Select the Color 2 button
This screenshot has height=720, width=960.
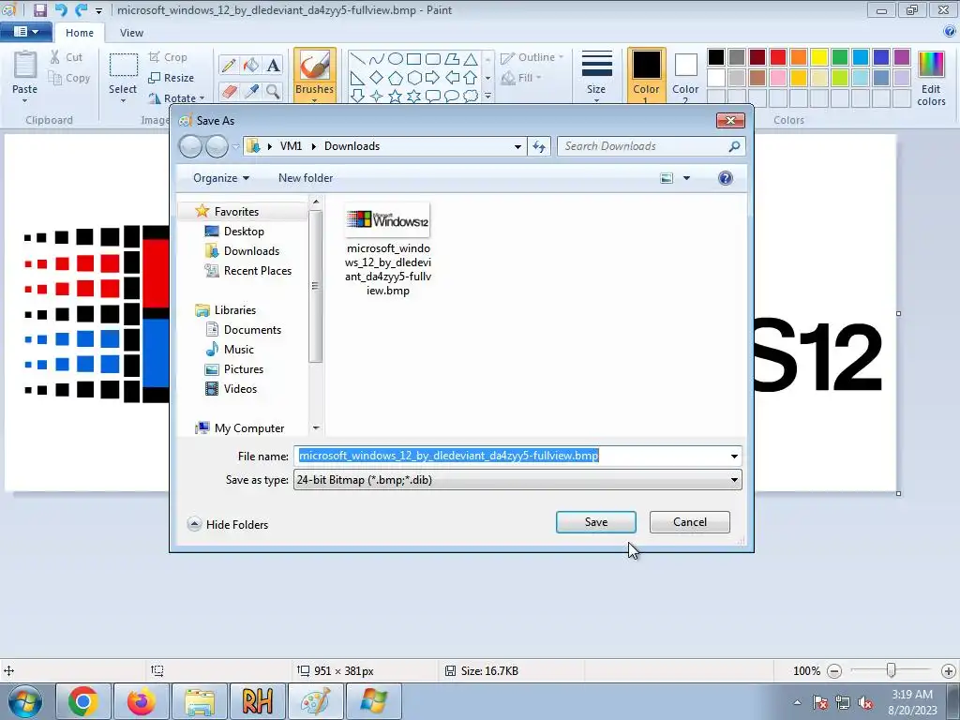[x=685, y=75]
